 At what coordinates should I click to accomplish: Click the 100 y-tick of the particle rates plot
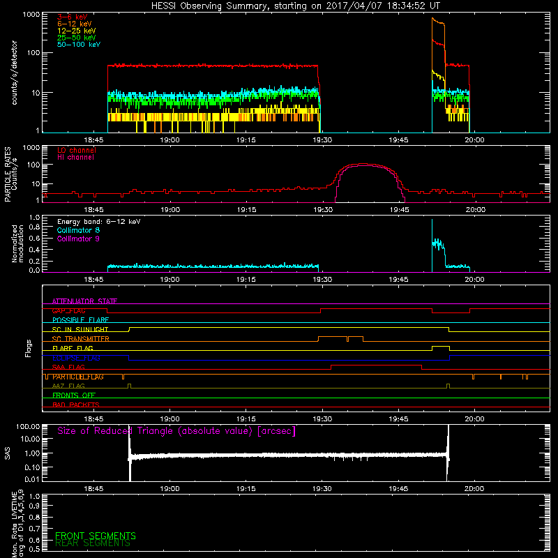[x=33, y=165]
